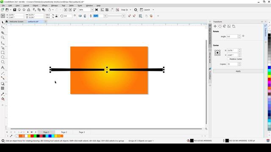The width and height of the screenshot is (271, 152).
Task: Select bottom-right center origin point
Action: pyautogui.click(x=220, y=55)
